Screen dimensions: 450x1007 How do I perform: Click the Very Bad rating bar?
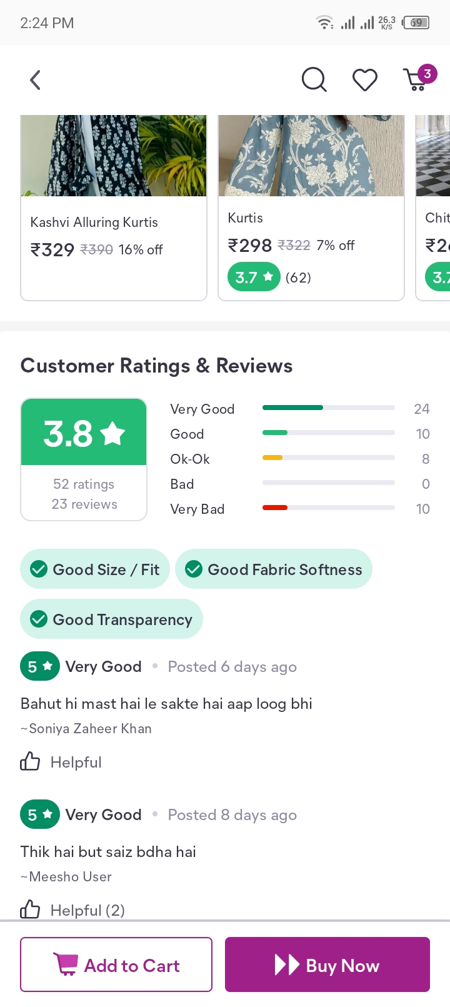point(328,508)
